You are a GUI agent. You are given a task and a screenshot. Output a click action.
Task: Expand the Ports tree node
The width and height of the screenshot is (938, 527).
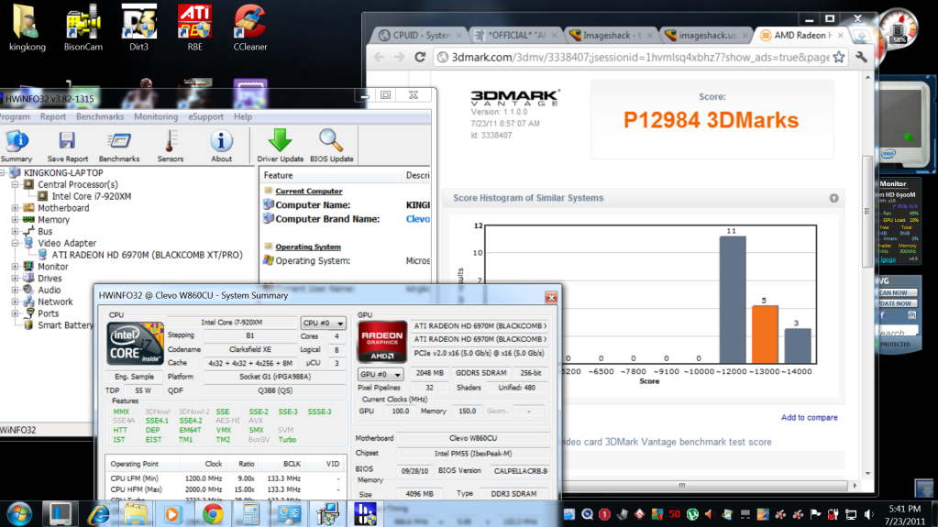(15, 313)
